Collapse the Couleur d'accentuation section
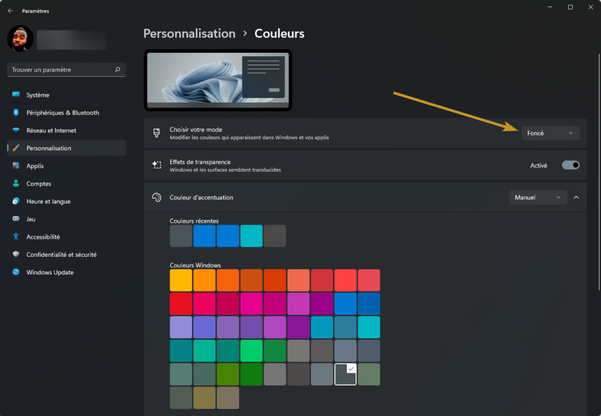Screen dimensions: 601x416 (576, 197)
